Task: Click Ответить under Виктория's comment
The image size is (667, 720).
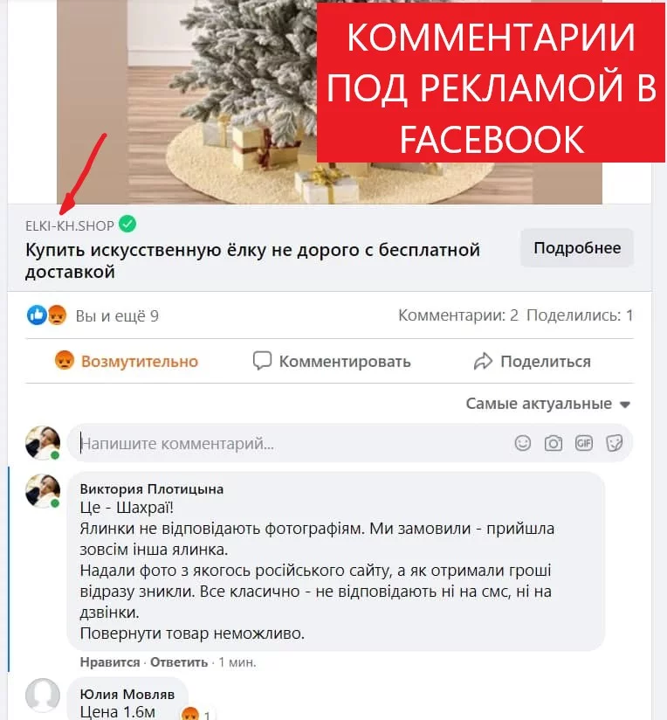Action: [179, 662]
